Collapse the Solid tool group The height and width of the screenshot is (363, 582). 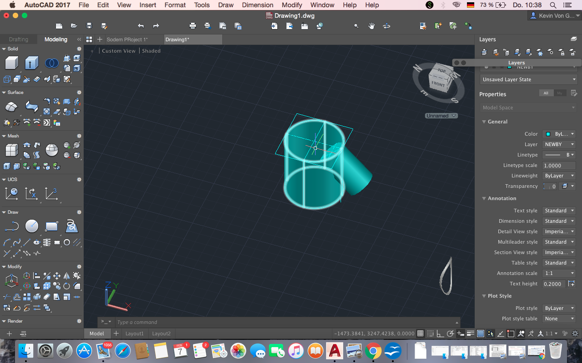point(4,49)
